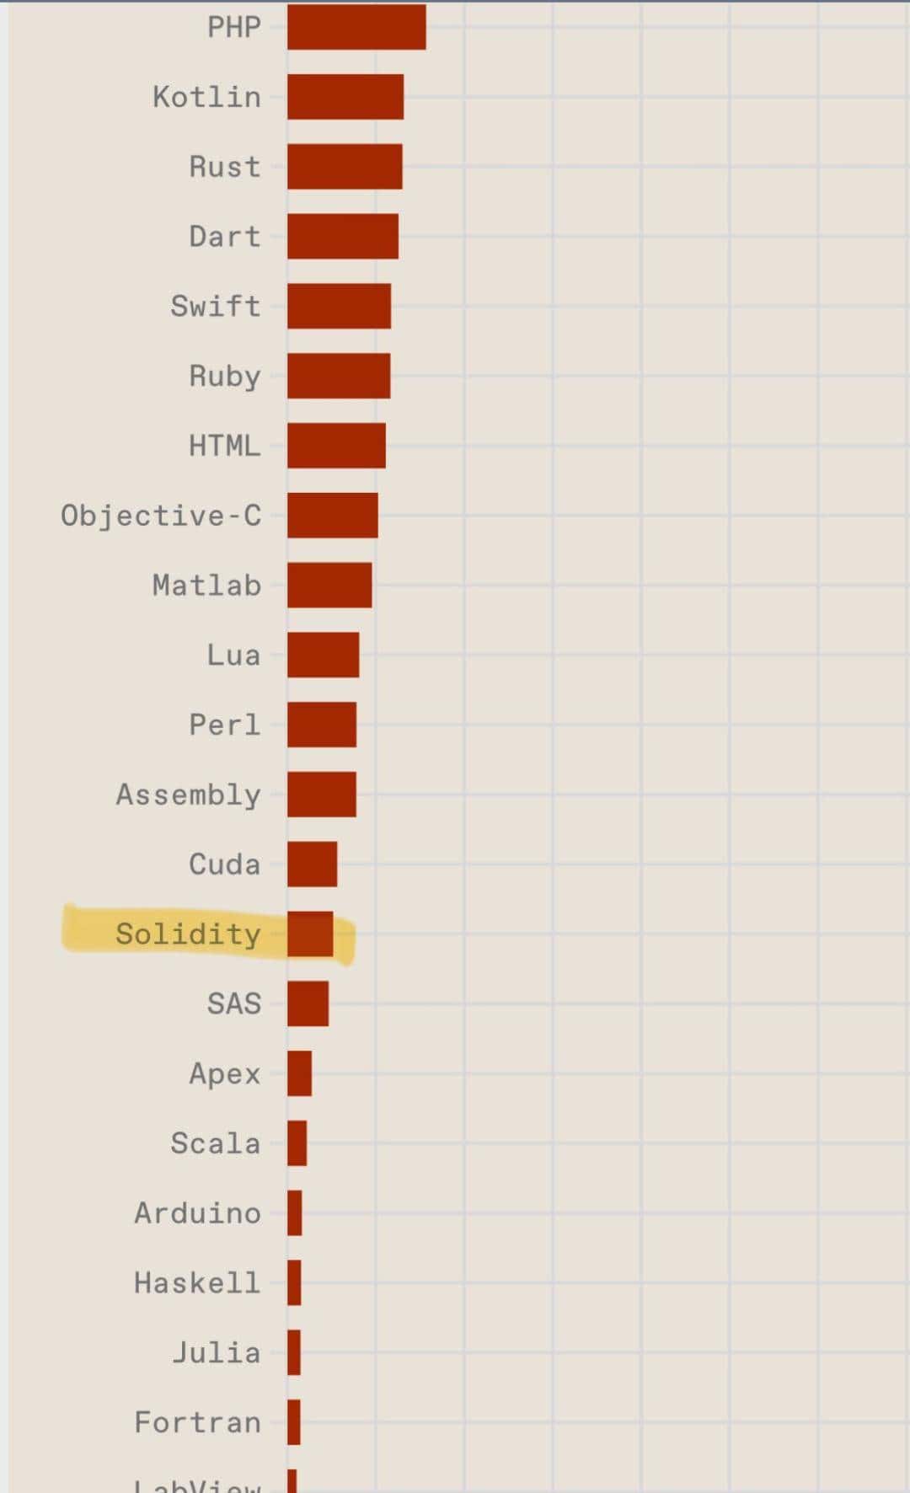The width and height of the screenshot is (910, 1493).
Task: Click the Lua label text
Action: coord(233,655)
